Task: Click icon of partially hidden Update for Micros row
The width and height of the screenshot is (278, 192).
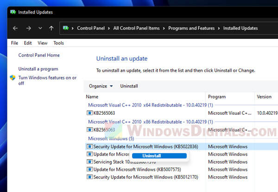Action: pyautogui.click(x=89, y=154)
